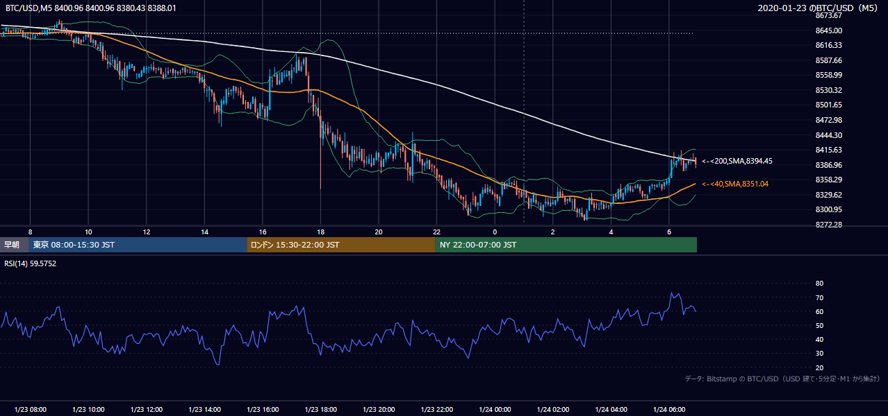Click the BTC/USD,M5 price header text

[90, 8]
